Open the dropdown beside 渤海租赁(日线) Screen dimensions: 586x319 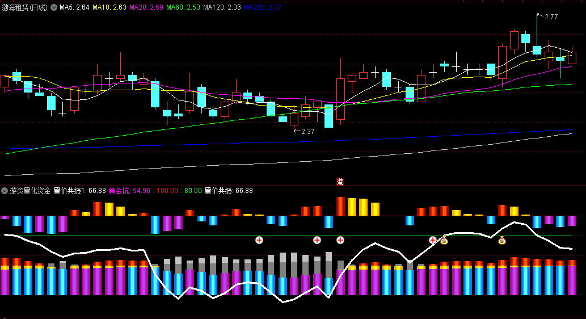coord(54,7)
